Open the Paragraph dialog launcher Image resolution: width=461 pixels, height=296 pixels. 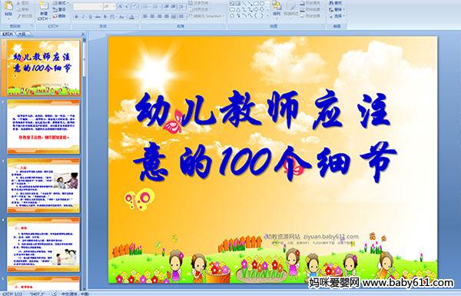224,26
